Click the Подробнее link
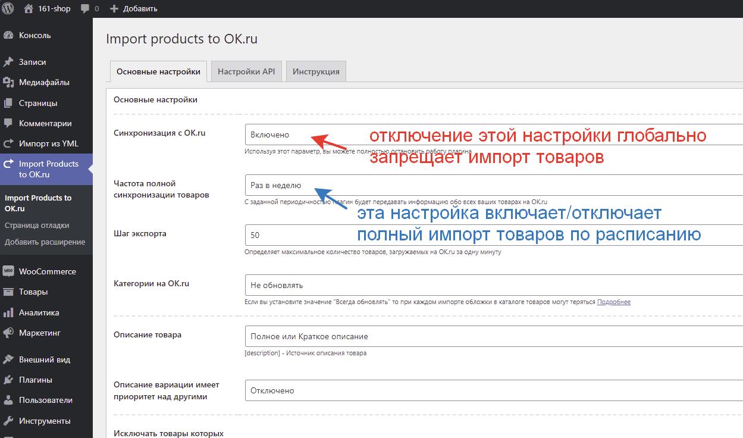The image size is (743, 438). [613, 302]
